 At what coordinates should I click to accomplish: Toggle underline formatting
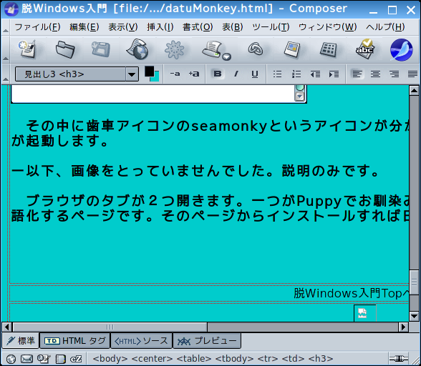click(255, 74)
